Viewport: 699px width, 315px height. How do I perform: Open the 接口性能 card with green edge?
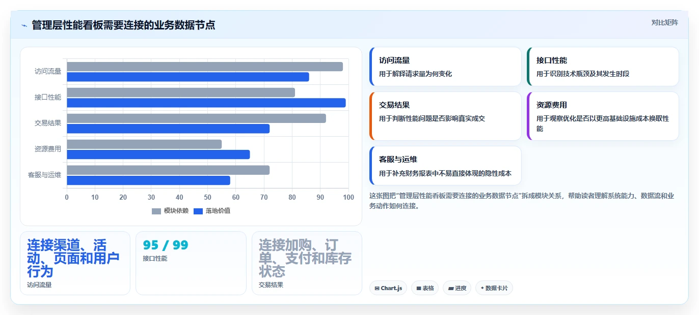[603, 67]
